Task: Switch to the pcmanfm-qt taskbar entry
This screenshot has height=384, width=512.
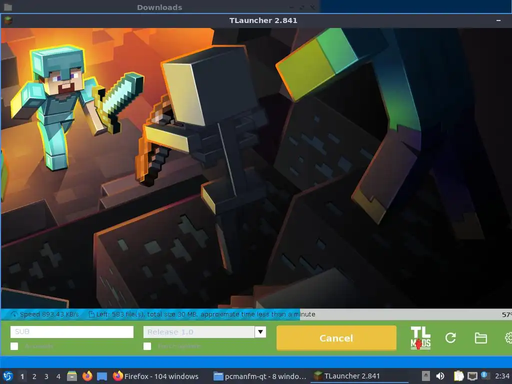Action: coord(260,376)
